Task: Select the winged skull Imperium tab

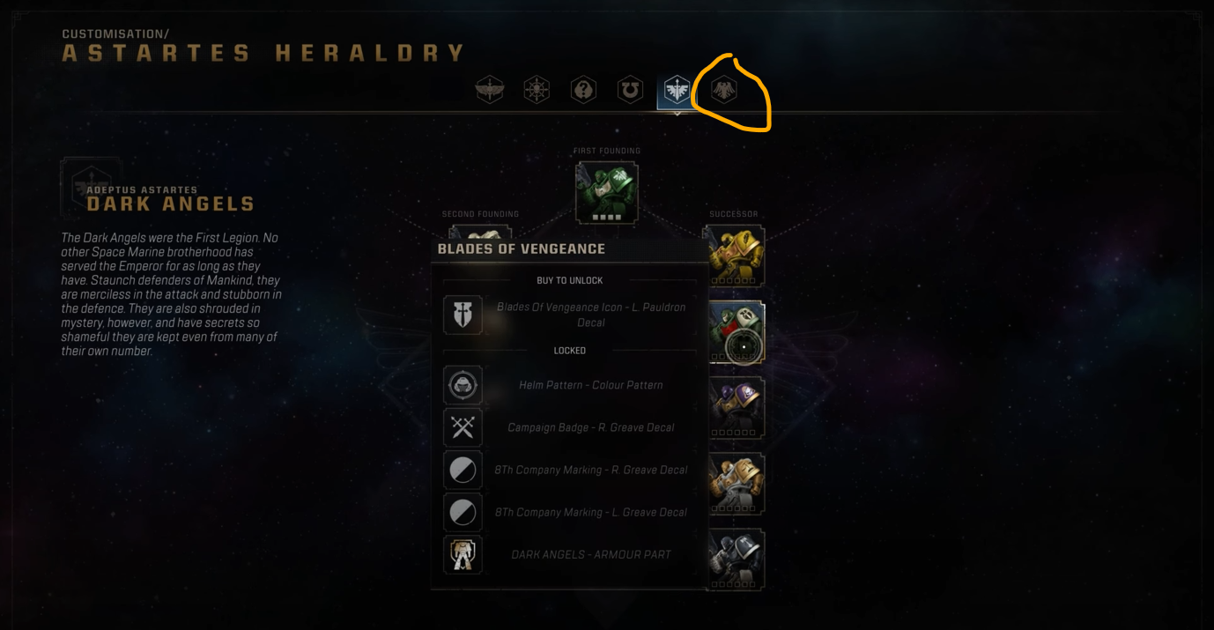Action: (x=490, y=90)
